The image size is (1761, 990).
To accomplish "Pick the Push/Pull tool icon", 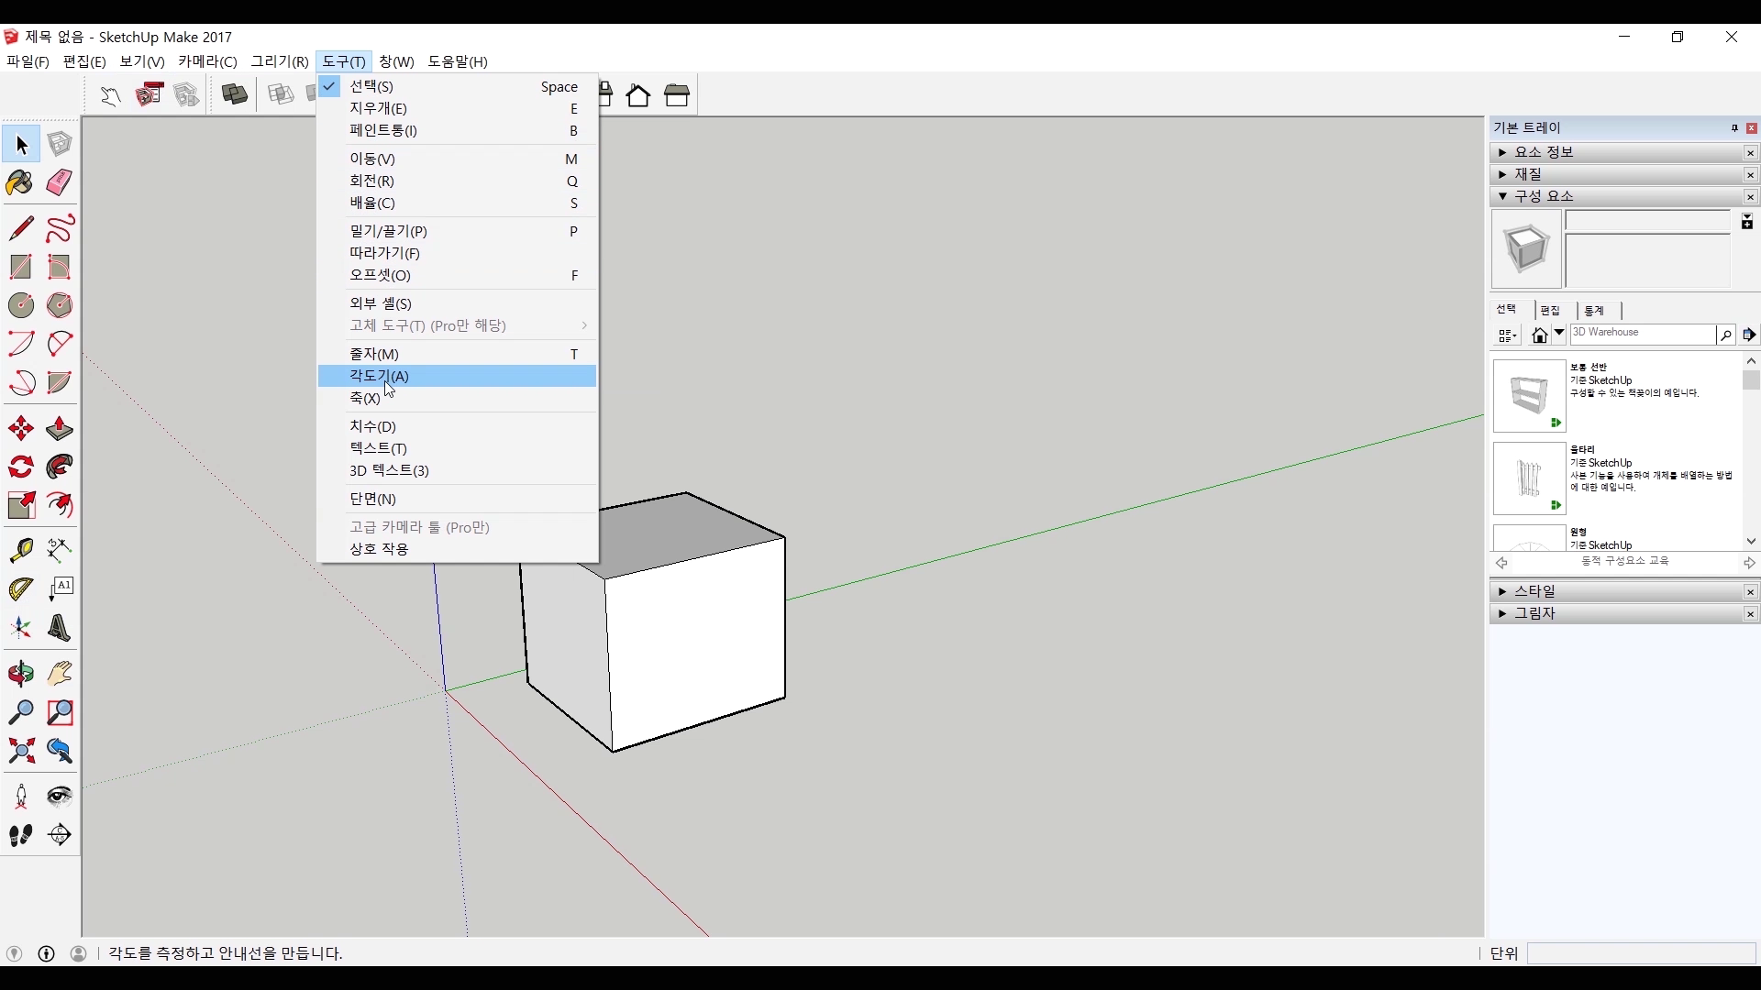I will [60, 429].
